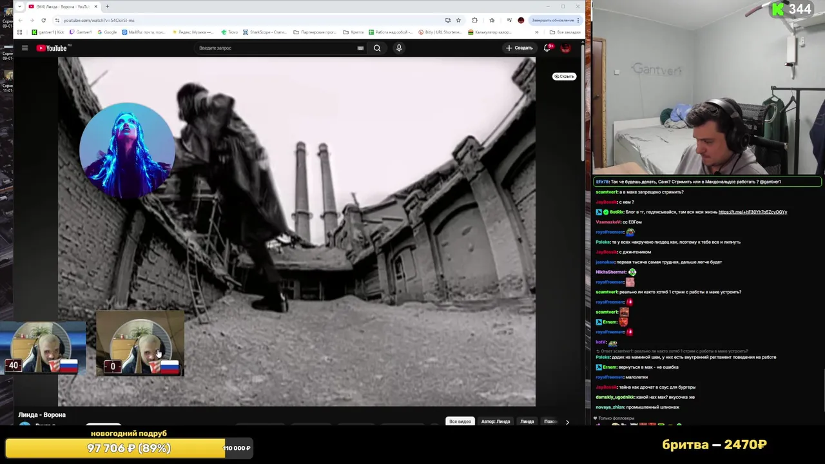Open the Работа над собой bookmark folder
Viewport: 825px width, 464px height.
coord(391,32)
